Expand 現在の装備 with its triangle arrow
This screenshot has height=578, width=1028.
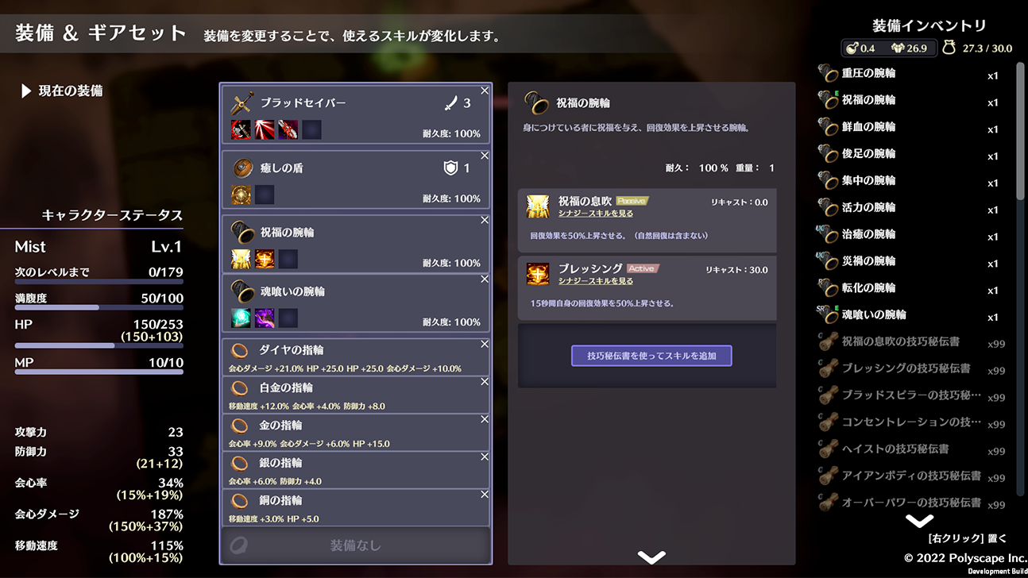26,91
